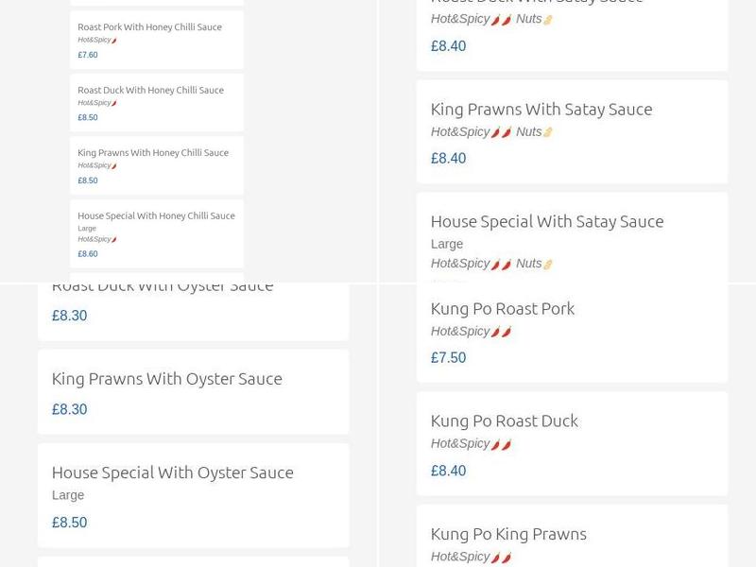Click the £8.40 price below King Prawns With Satay Sauce
This screenshot has height=567, width=756.
click(x=448, y=158)
